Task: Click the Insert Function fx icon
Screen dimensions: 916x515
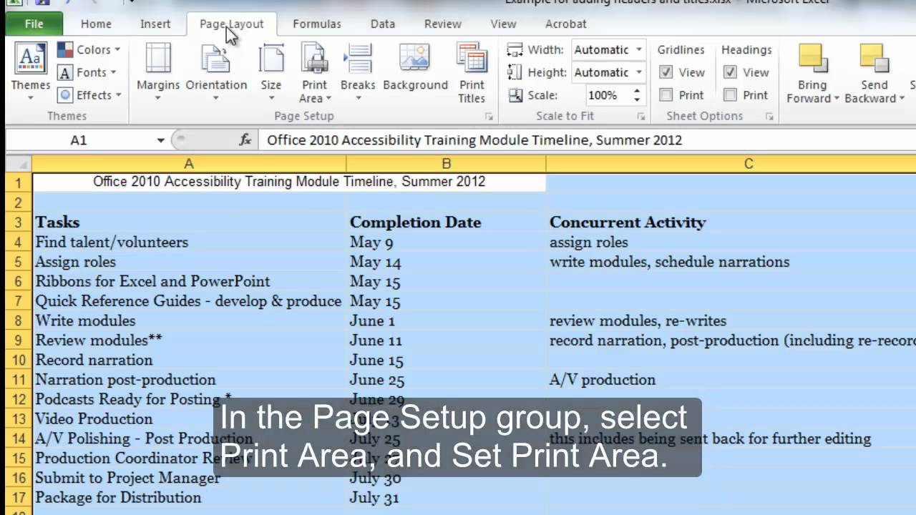Action: click(245, 140)
